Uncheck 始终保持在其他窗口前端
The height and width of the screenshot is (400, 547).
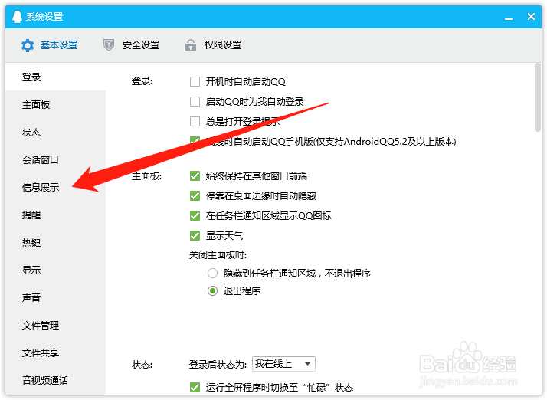pyautogui.click(x=195, y=176)
